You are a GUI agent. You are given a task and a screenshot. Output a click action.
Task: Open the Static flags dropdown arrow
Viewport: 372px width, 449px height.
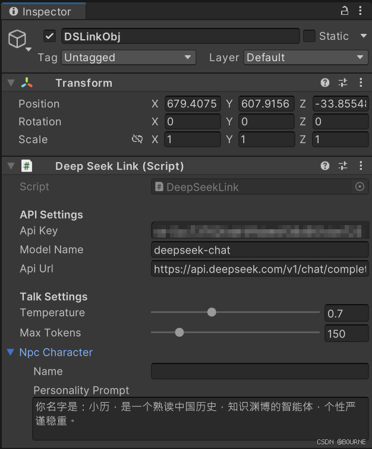[364, 36]
